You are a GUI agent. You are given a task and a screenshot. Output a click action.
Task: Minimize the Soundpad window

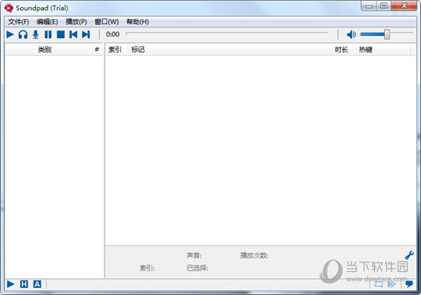pyautogui.click(x=369, y=6)
